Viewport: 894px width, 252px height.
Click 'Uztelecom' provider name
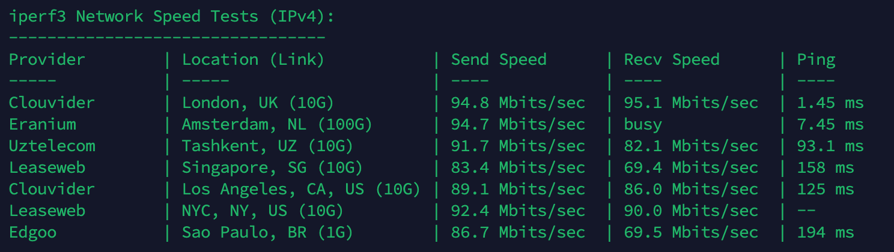click(x=52, y=146)
